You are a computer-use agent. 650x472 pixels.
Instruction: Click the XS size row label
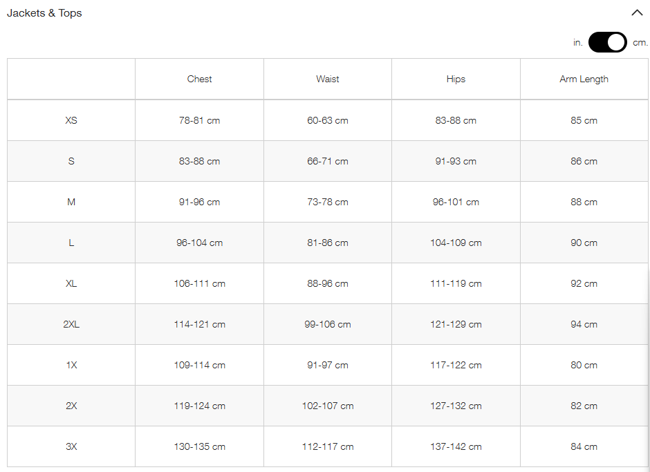71,120
